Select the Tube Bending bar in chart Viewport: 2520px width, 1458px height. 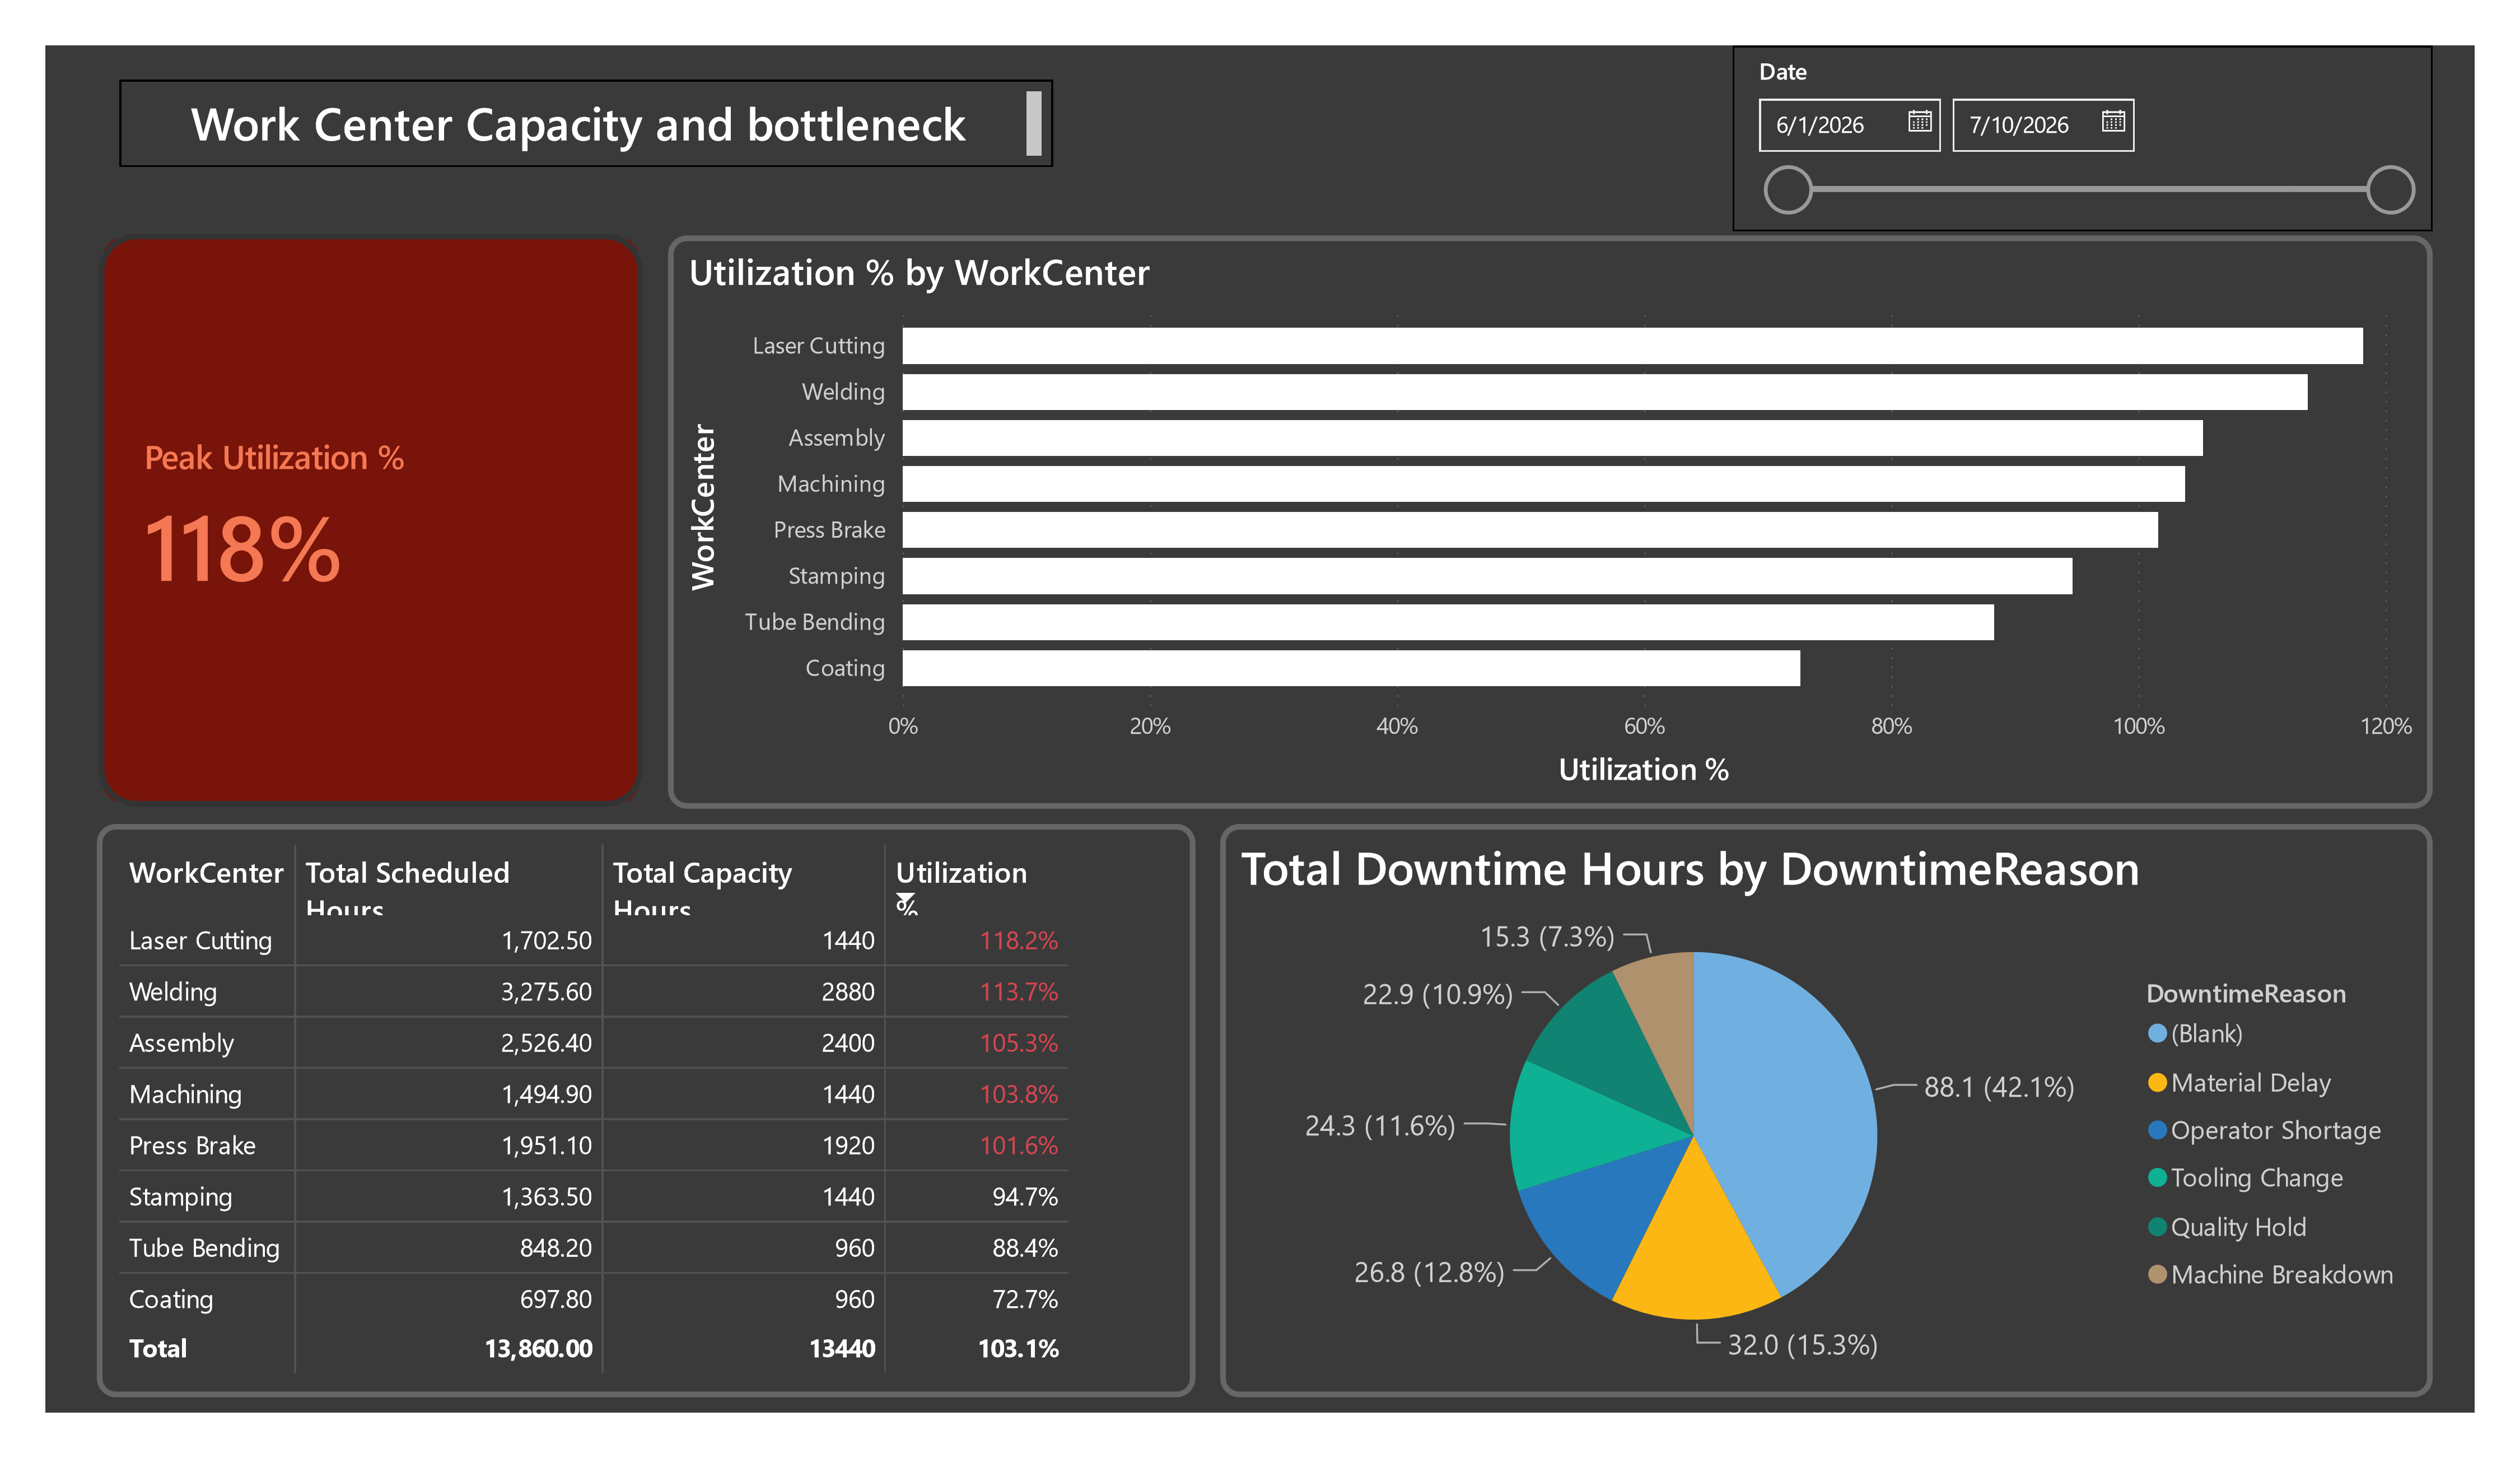tap(1448, 622)
